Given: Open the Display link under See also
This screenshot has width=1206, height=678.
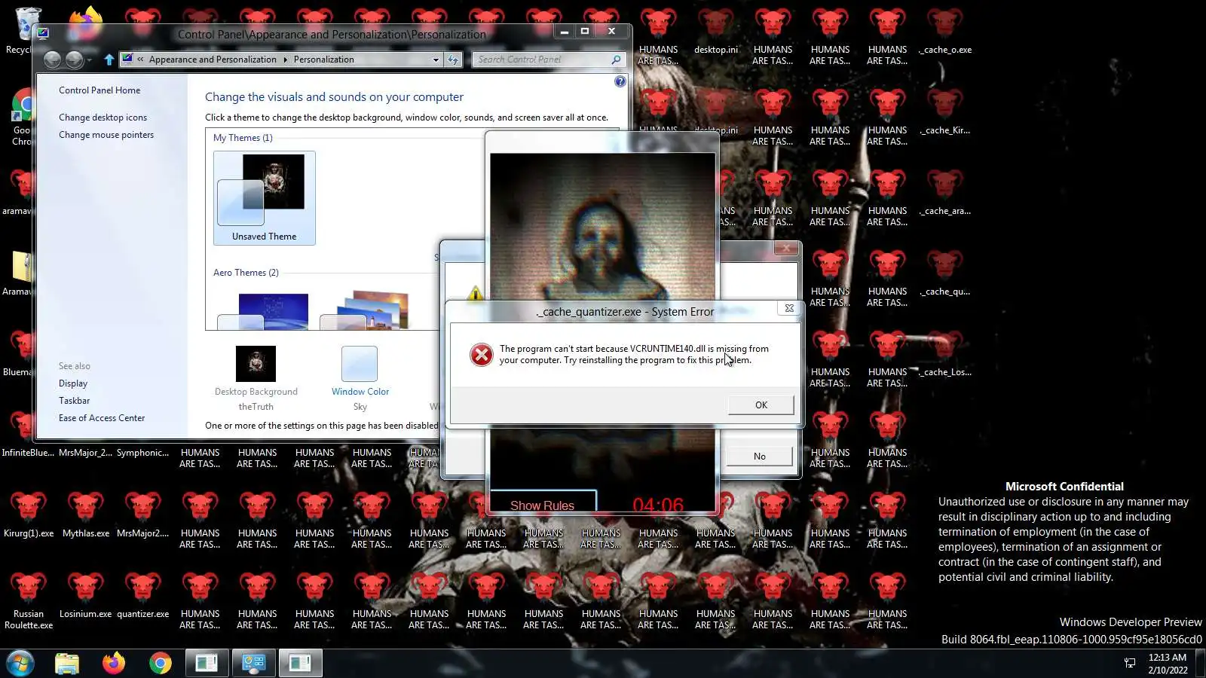Looking at the screenshot, I should 73,383.
